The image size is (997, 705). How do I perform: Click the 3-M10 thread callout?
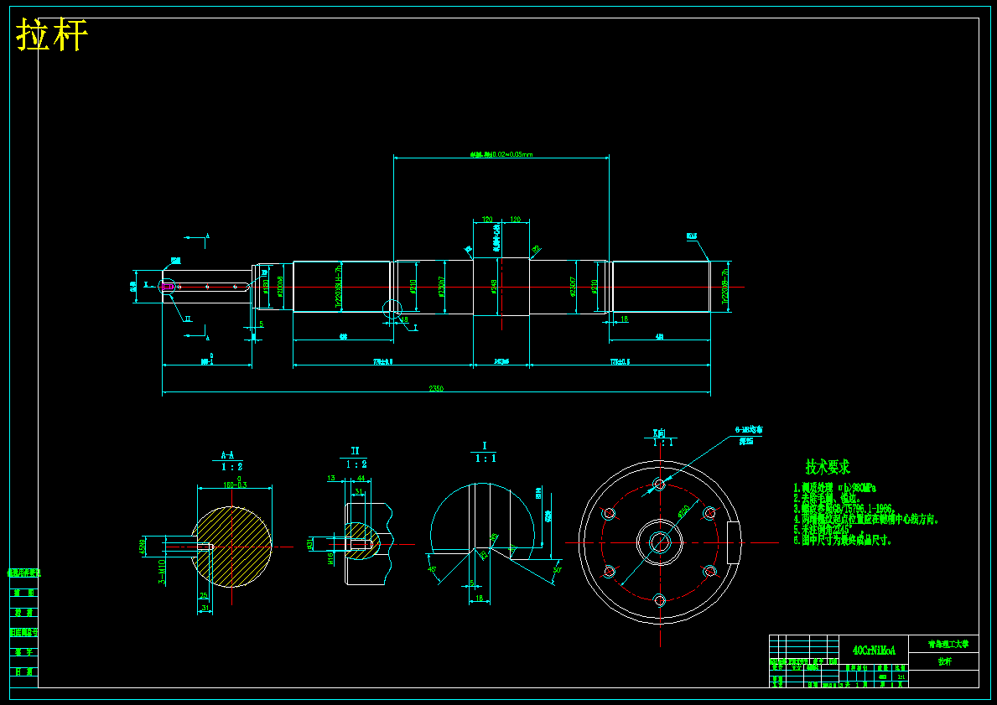(162, 572)
